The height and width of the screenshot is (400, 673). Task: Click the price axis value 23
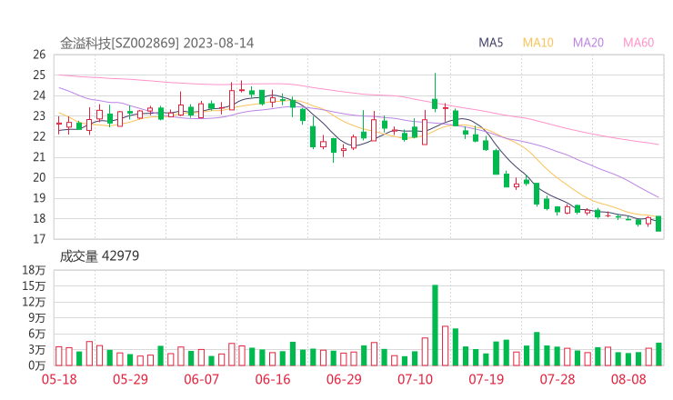(39, 115)
